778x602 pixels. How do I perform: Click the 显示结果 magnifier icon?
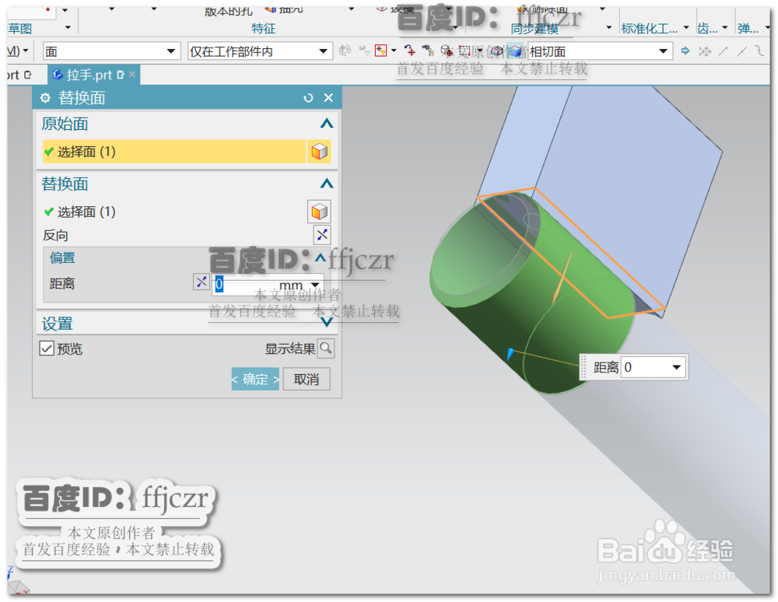pyautogui.click(x=325, y=348)
